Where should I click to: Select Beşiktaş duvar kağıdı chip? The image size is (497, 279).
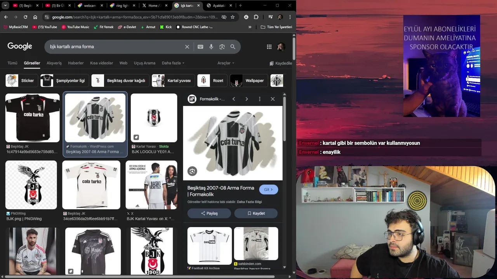(x=120, y=81)
